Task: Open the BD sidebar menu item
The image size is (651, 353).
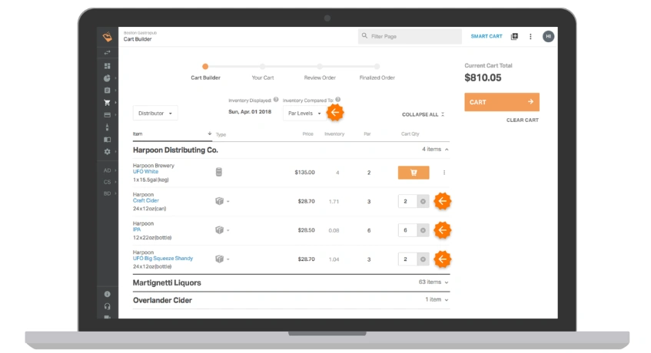Action: [108, 193]
